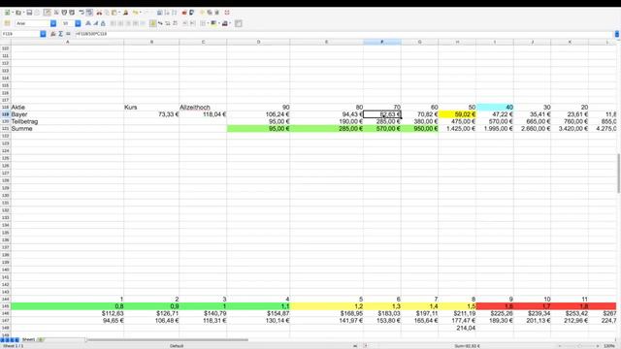Align cell content right
621x349 pixels.
point(128,23)
